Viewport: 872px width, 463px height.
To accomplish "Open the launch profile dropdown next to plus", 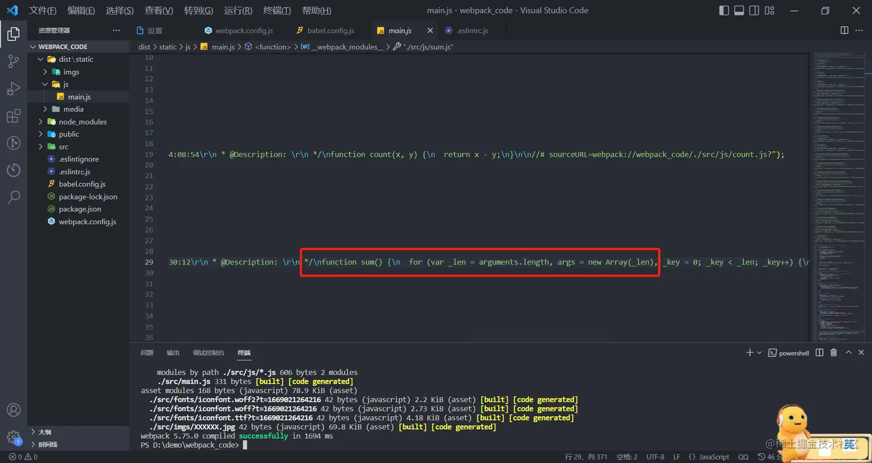I will pyautogui.click(x=760, y=352).
